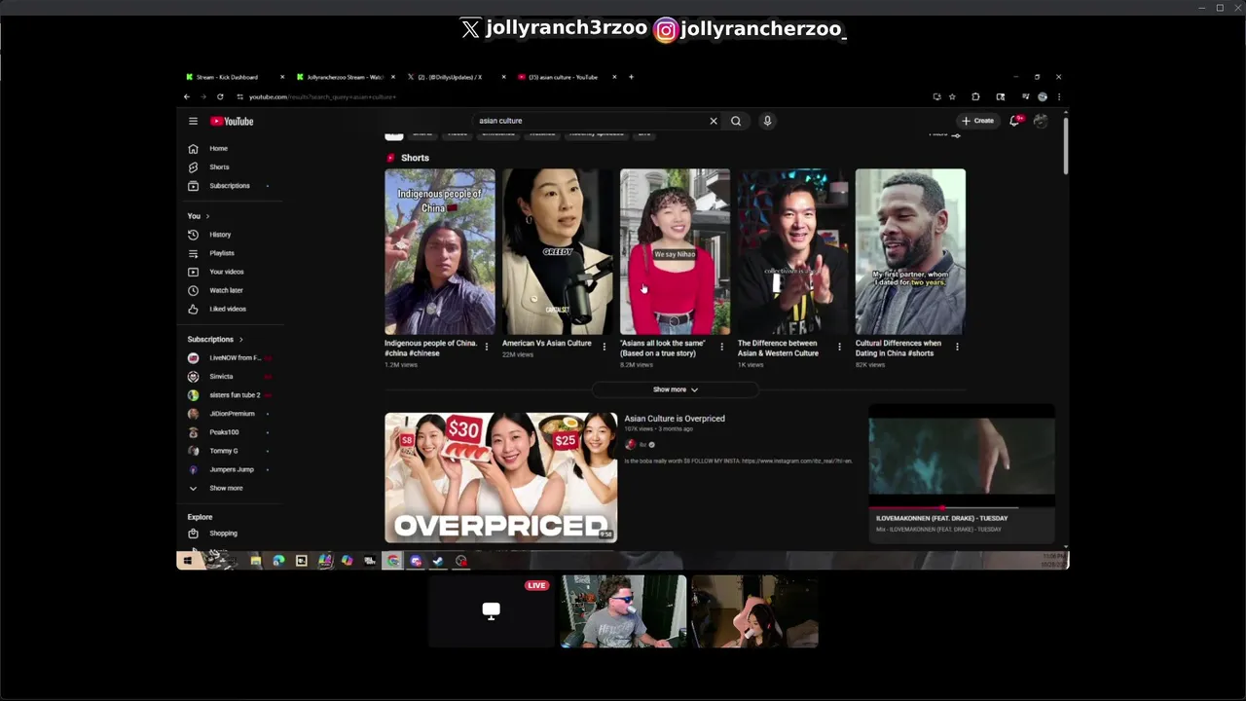1246x701 pixels.
Task: Open options for Indigenous people of China short
Action: click(x=486, y=347)
